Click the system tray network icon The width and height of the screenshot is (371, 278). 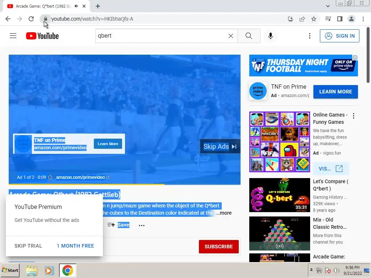click(319, 270)
